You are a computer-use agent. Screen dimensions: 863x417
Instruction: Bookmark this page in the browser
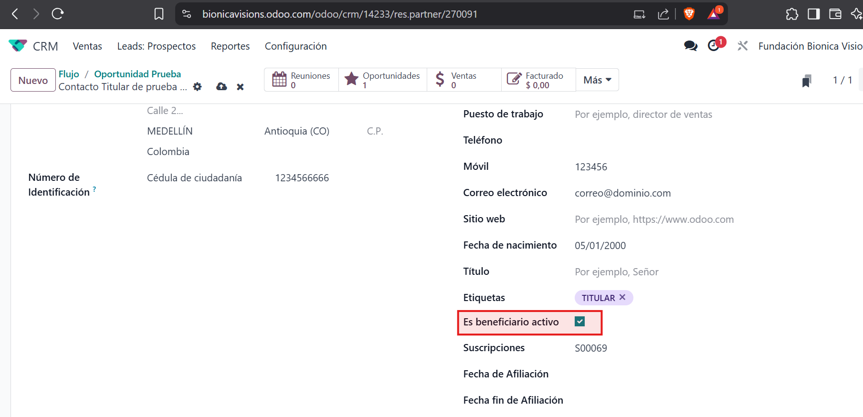159,14
